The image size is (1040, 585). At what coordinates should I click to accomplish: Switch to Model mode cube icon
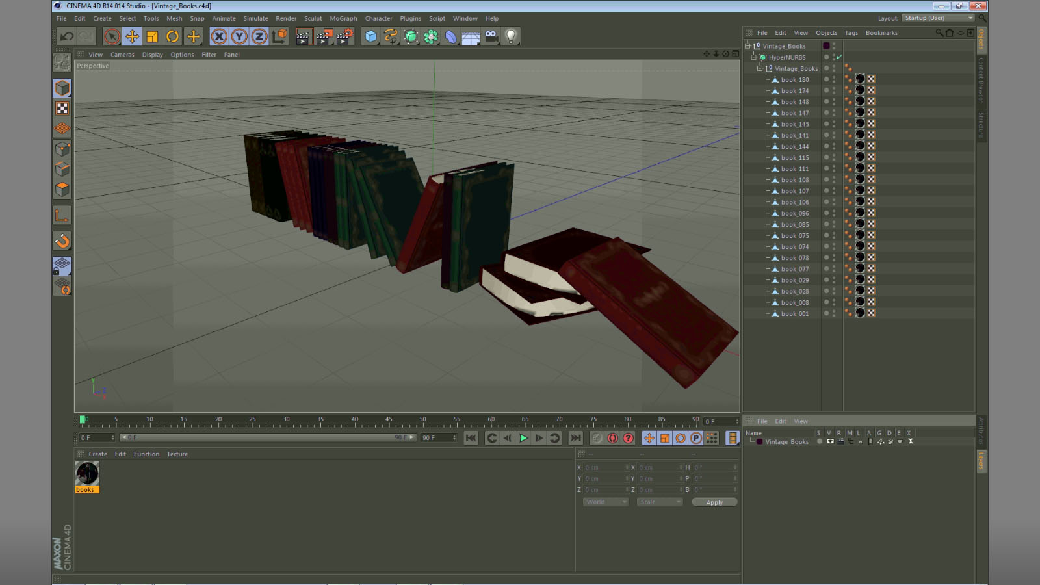62,88
